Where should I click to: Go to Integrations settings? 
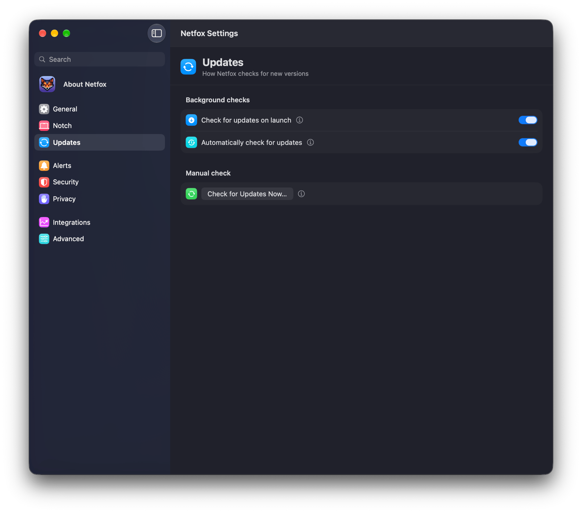[x=100, y=222]
